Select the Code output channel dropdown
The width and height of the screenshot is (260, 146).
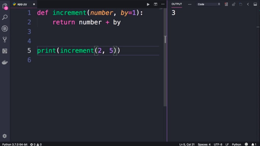pos(209,4)
